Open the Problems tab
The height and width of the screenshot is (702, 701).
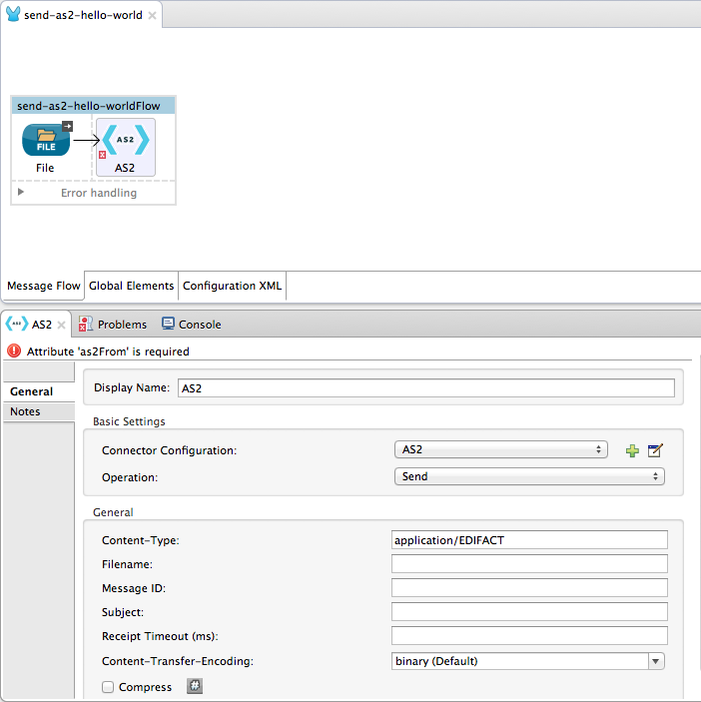[113, 325]
